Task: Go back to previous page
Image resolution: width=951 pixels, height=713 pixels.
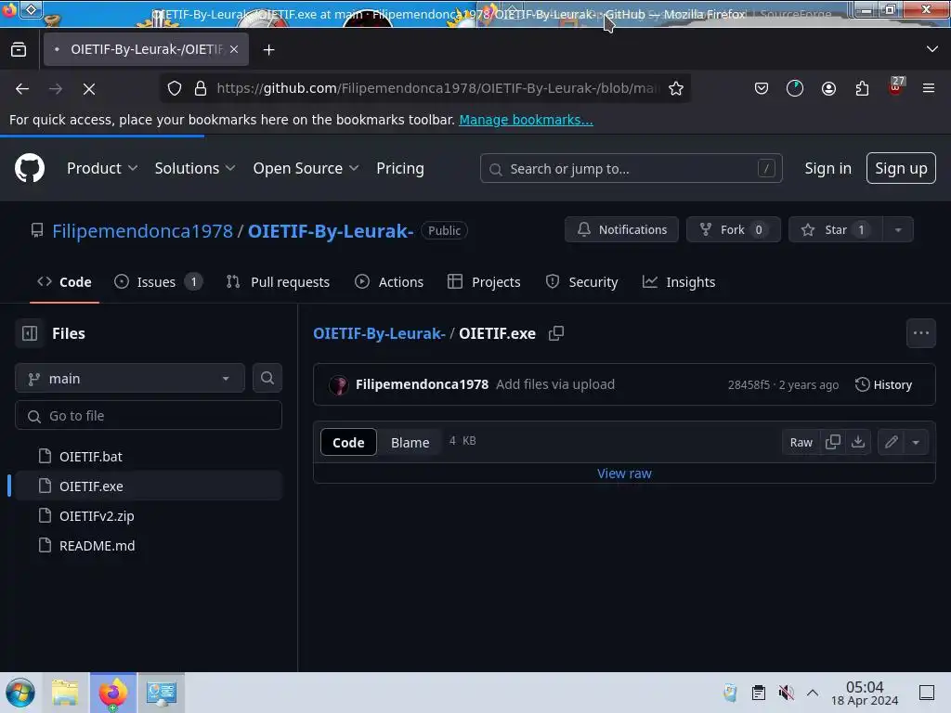Action: 22,88
